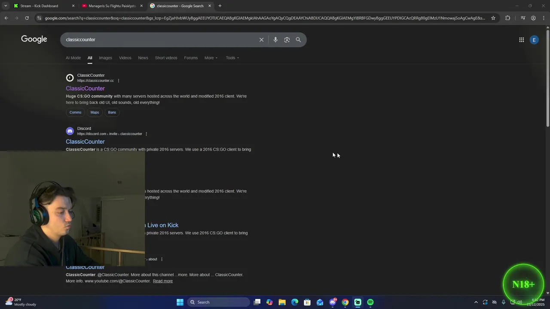The width and height of the screenshot is (550, 309).
Task: Open Comms sitelink chip
Action: click(75, 112)
